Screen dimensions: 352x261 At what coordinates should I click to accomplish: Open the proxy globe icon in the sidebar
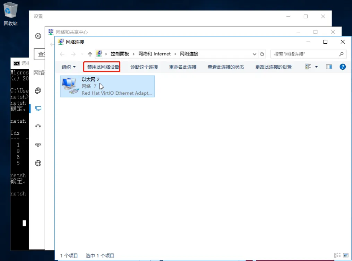(x=38, y=163)
